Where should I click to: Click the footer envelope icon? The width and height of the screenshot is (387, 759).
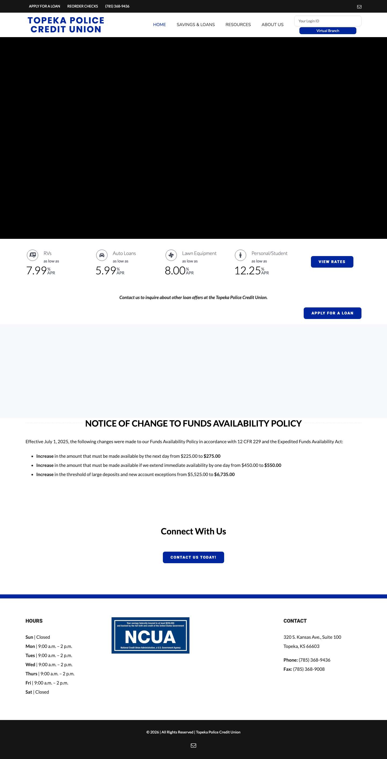tap(193, 746)
